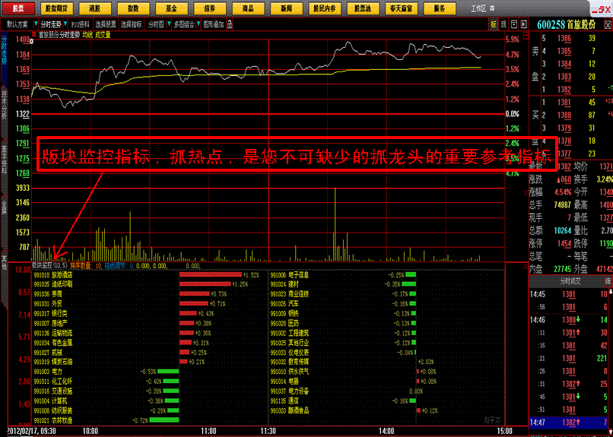Click the red bar for 旅游酒店 sector
The image size is (613, 437).
pyautogui.click(x=210, y=274)
